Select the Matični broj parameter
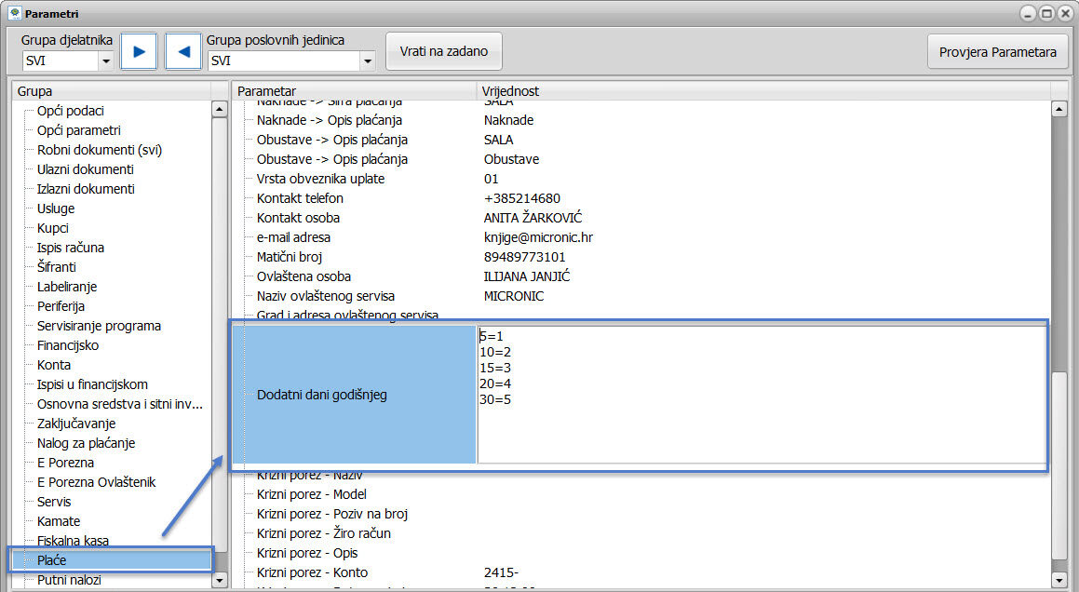The image size is (1079, 592). coord(289,258)
